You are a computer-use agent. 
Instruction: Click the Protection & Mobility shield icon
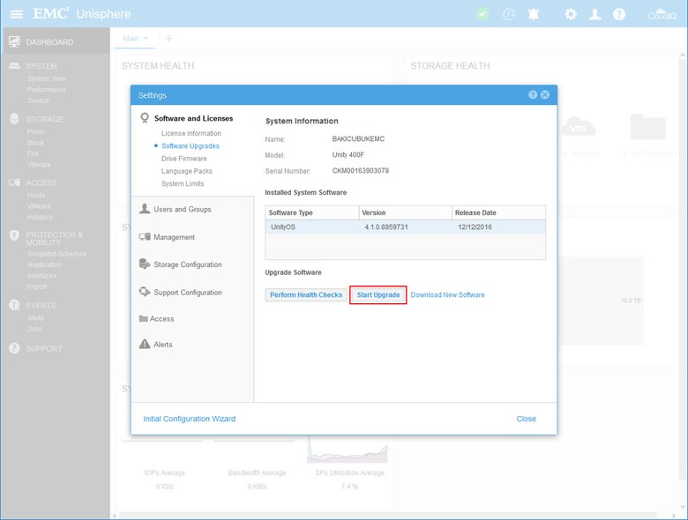[x=14, y=235]
